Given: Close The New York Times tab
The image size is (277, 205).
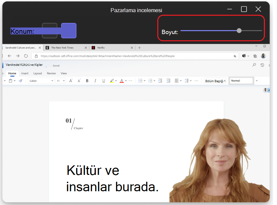Looking at the screenshot, I should [86, 48].
